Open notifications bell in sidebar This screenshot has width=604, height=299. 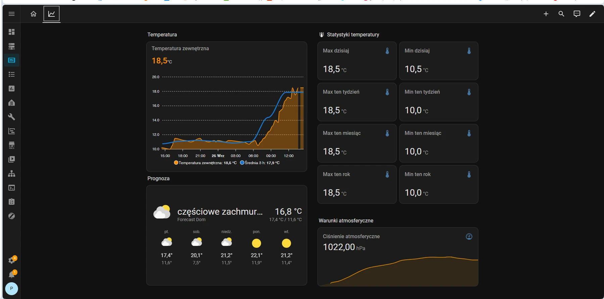pos(12,275)
